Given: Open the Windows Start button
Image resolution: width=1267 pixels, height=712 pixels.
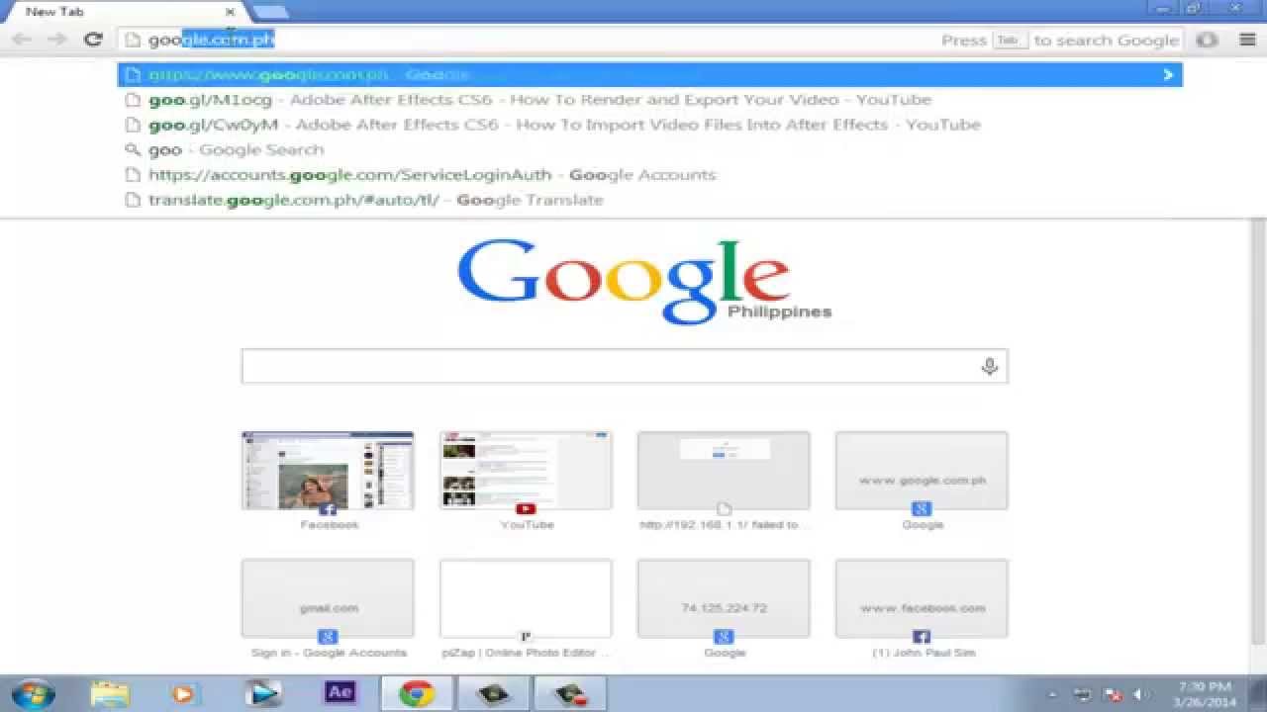Looking at the screenshot, I should click(x=32, y=693).
